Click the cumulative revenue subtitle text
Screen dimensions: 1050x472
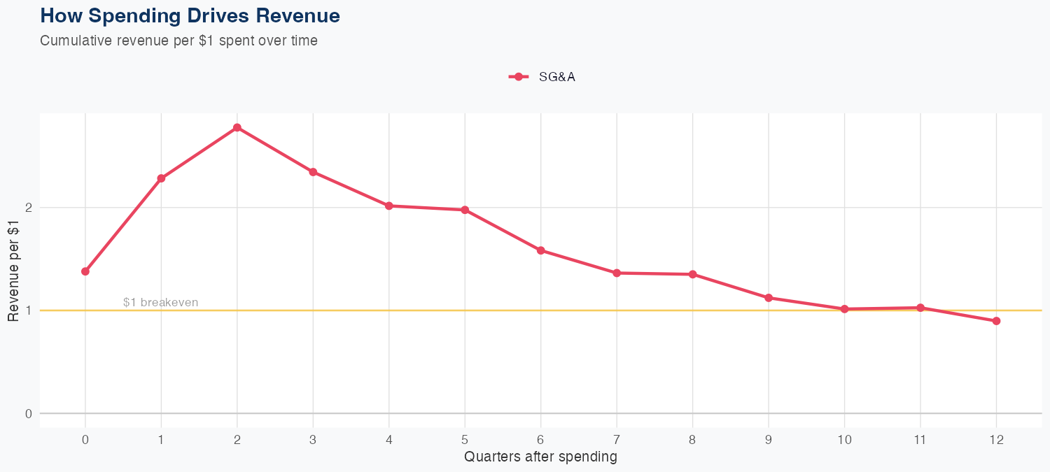pyautogui.click(x=178, y=41)
